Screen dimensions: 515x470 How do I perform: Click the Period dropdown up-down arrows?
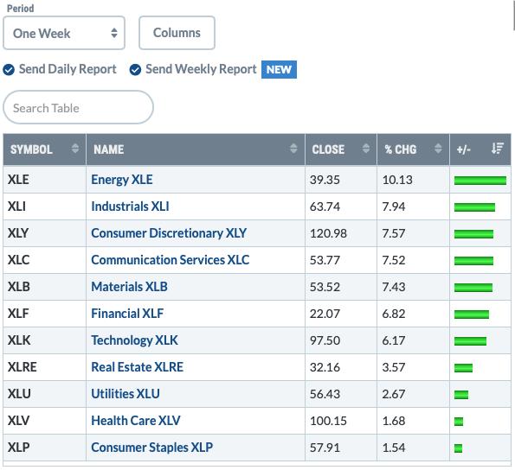(114, 33)
